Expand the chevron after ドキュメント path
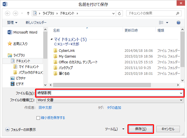187x138 pixels. pyautogui.click(x=77, y=13)
